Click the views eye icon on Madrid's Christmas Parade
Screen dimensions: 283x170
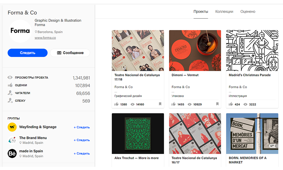pos(245,104)
